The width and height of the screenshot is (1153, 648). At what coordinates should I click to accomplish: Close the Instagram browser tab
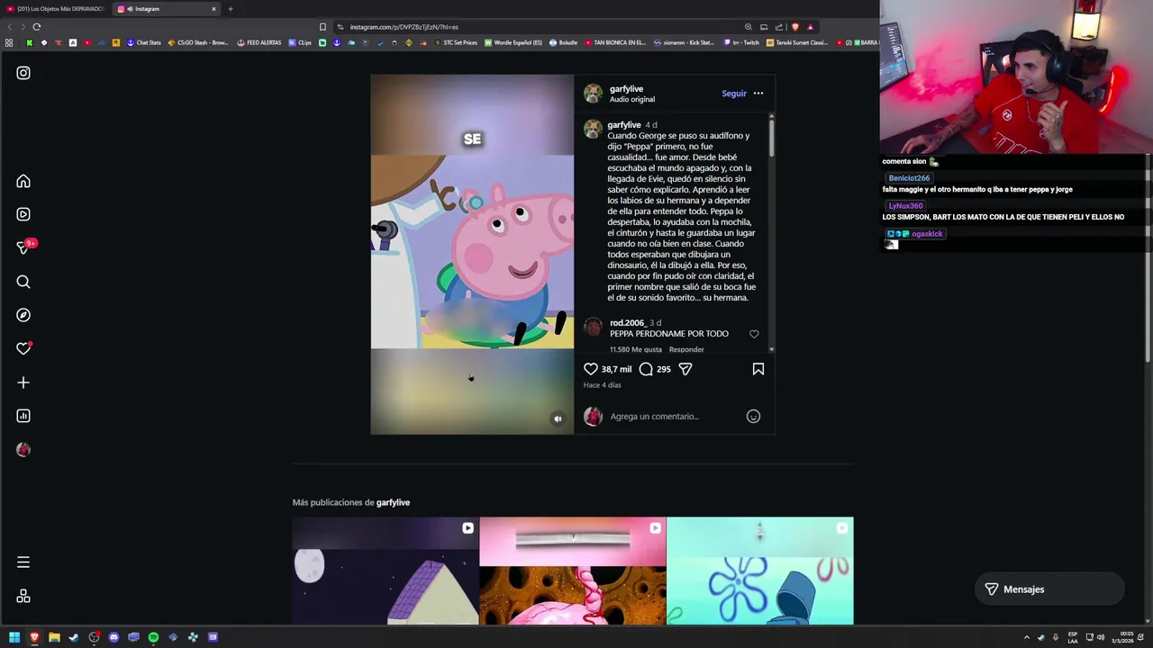tap(213, 9)
